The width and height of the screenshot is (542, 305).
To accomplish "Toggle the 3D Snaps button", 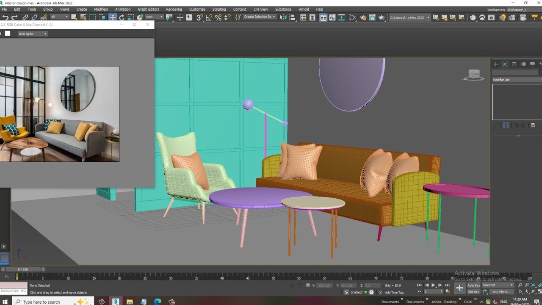I will click(x=200, y=17).
